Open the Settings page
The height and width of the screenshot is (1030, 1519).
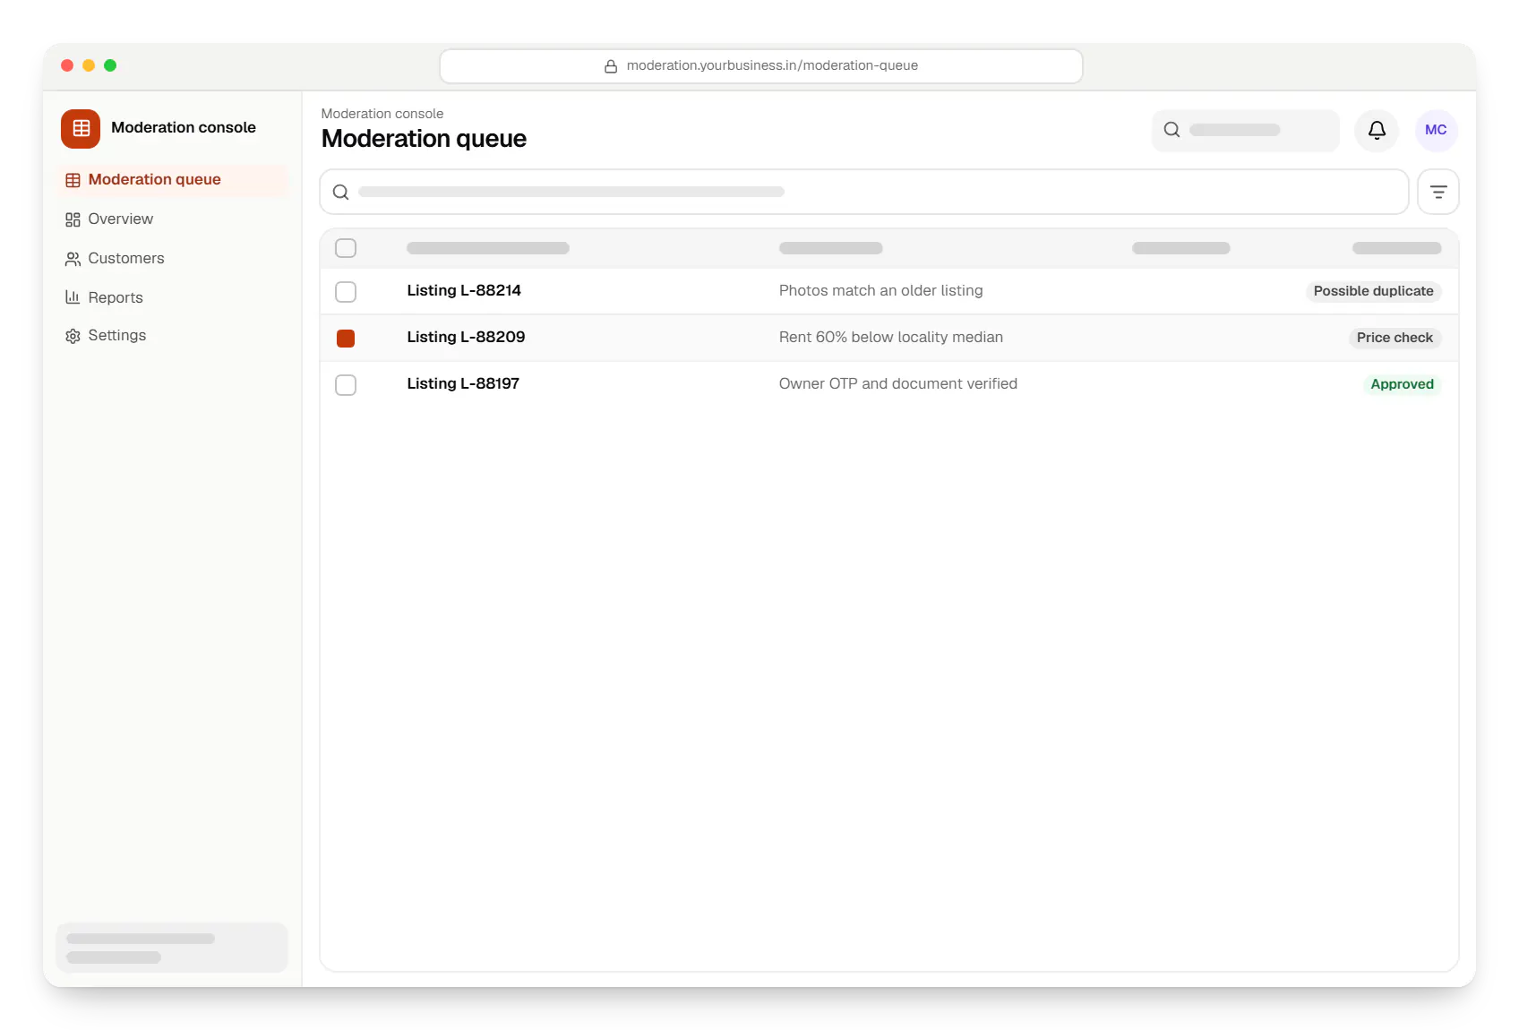tap(172, 336)
